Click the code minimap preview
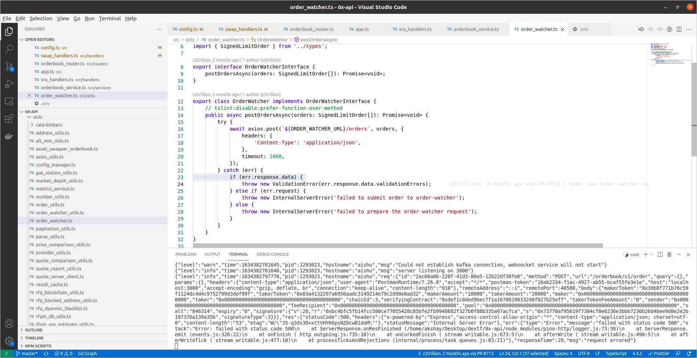Image resolution: width=697 pixels, height=358 pixels. (670, 54)
